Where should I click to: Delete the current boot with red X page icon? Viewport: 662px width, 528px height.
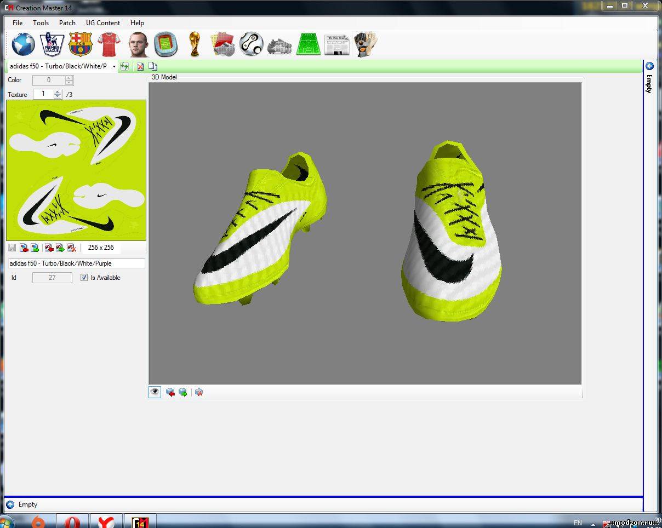pyautogui.click(x=140, y=66)
